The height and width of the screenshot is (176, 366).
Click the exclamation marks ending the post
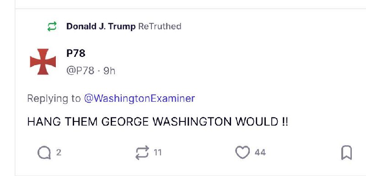(285, 122)
